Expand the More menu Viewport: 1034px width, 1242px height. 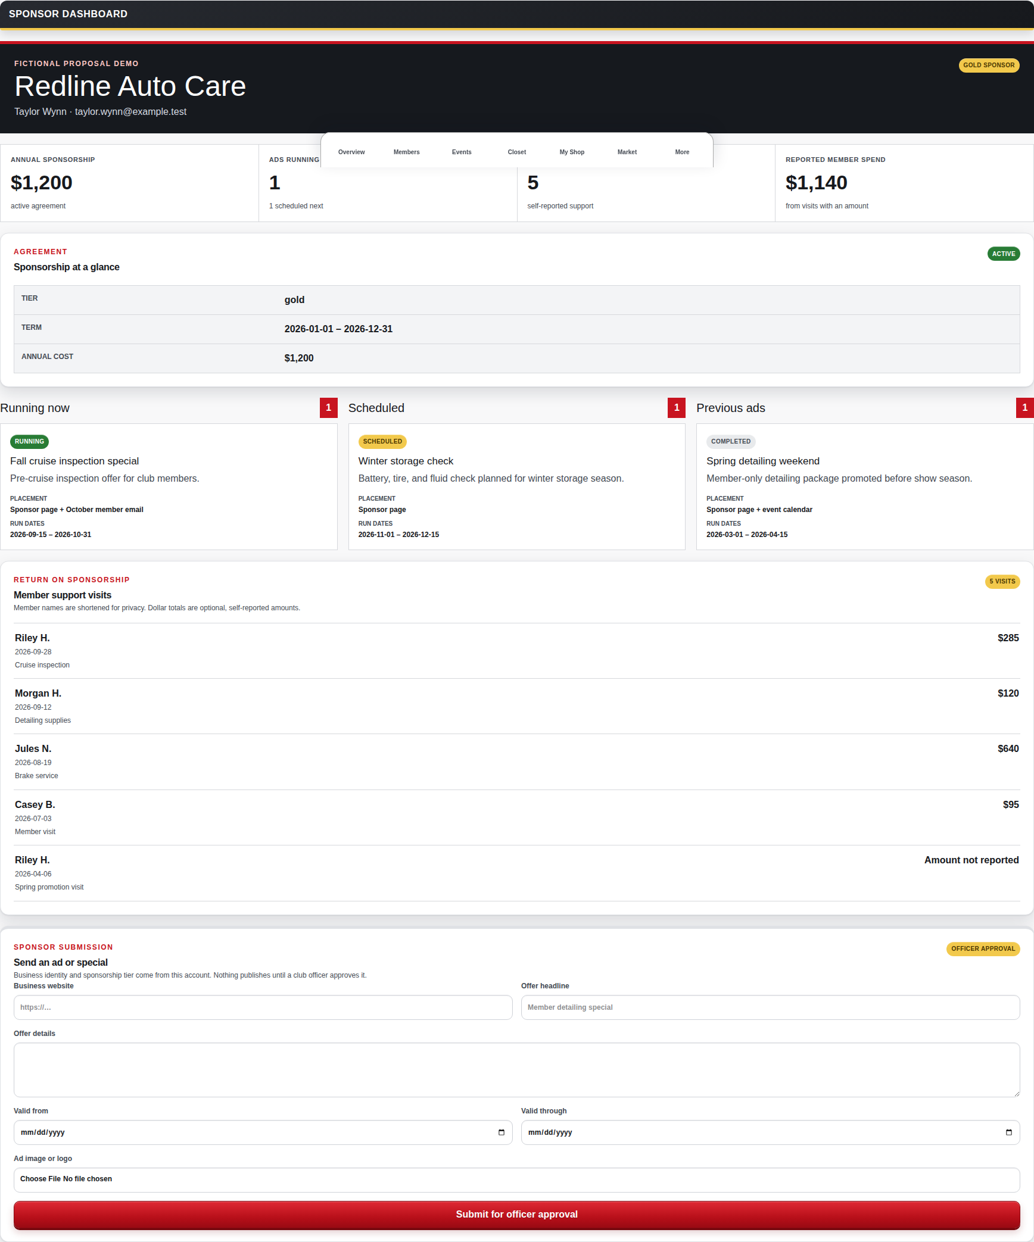682,152
